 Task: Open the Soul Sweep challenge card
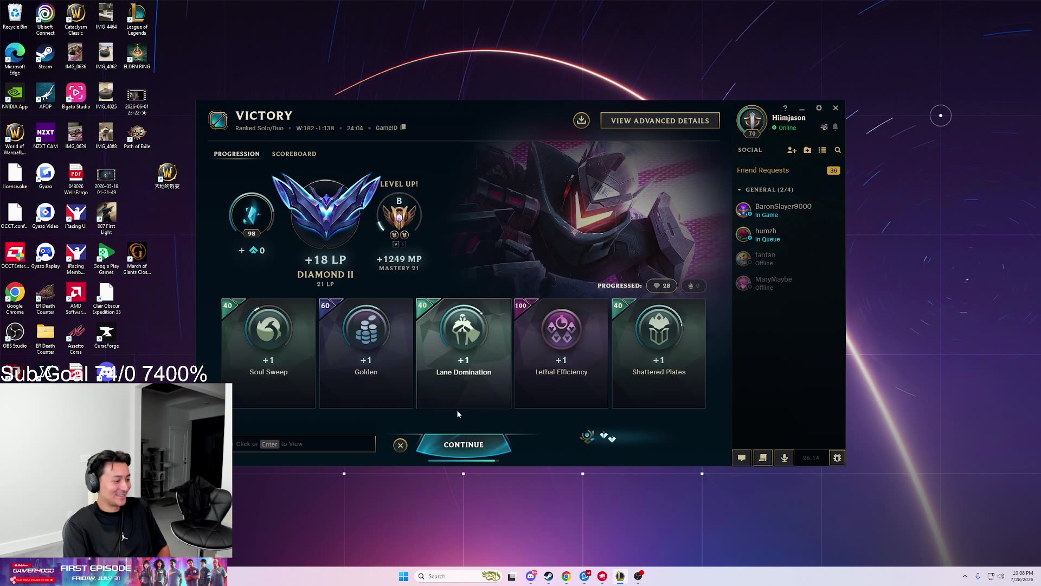[x=268, y=353]
